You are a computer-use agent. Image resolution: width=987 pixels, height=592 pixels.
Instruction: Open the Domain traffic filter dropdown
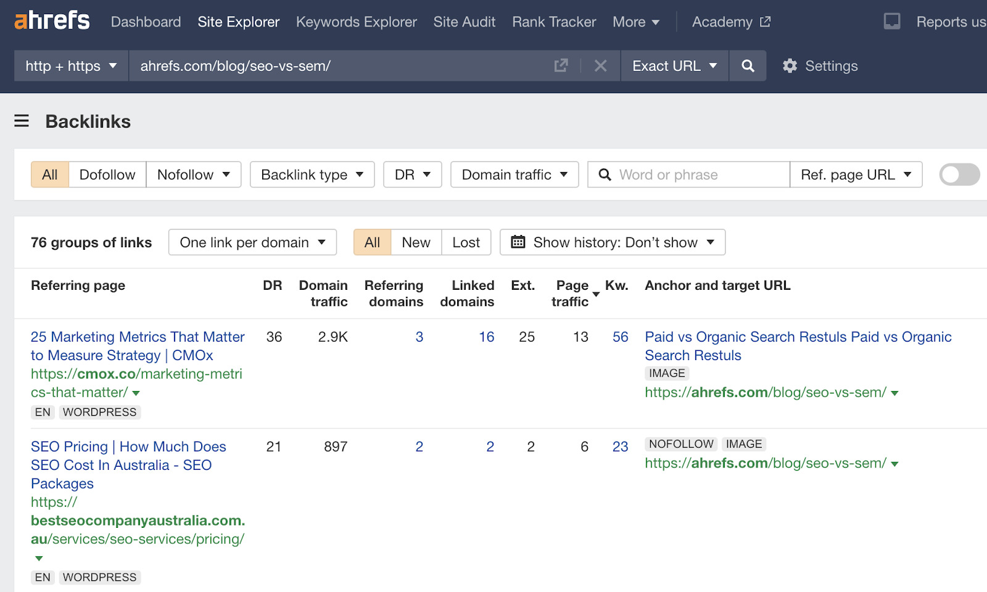tap(514, 175)
